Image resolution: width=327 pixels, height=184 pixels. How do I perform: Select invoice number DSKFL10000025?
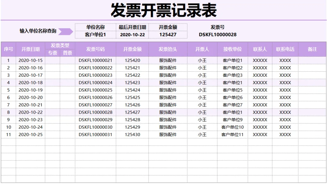[95, 90]
